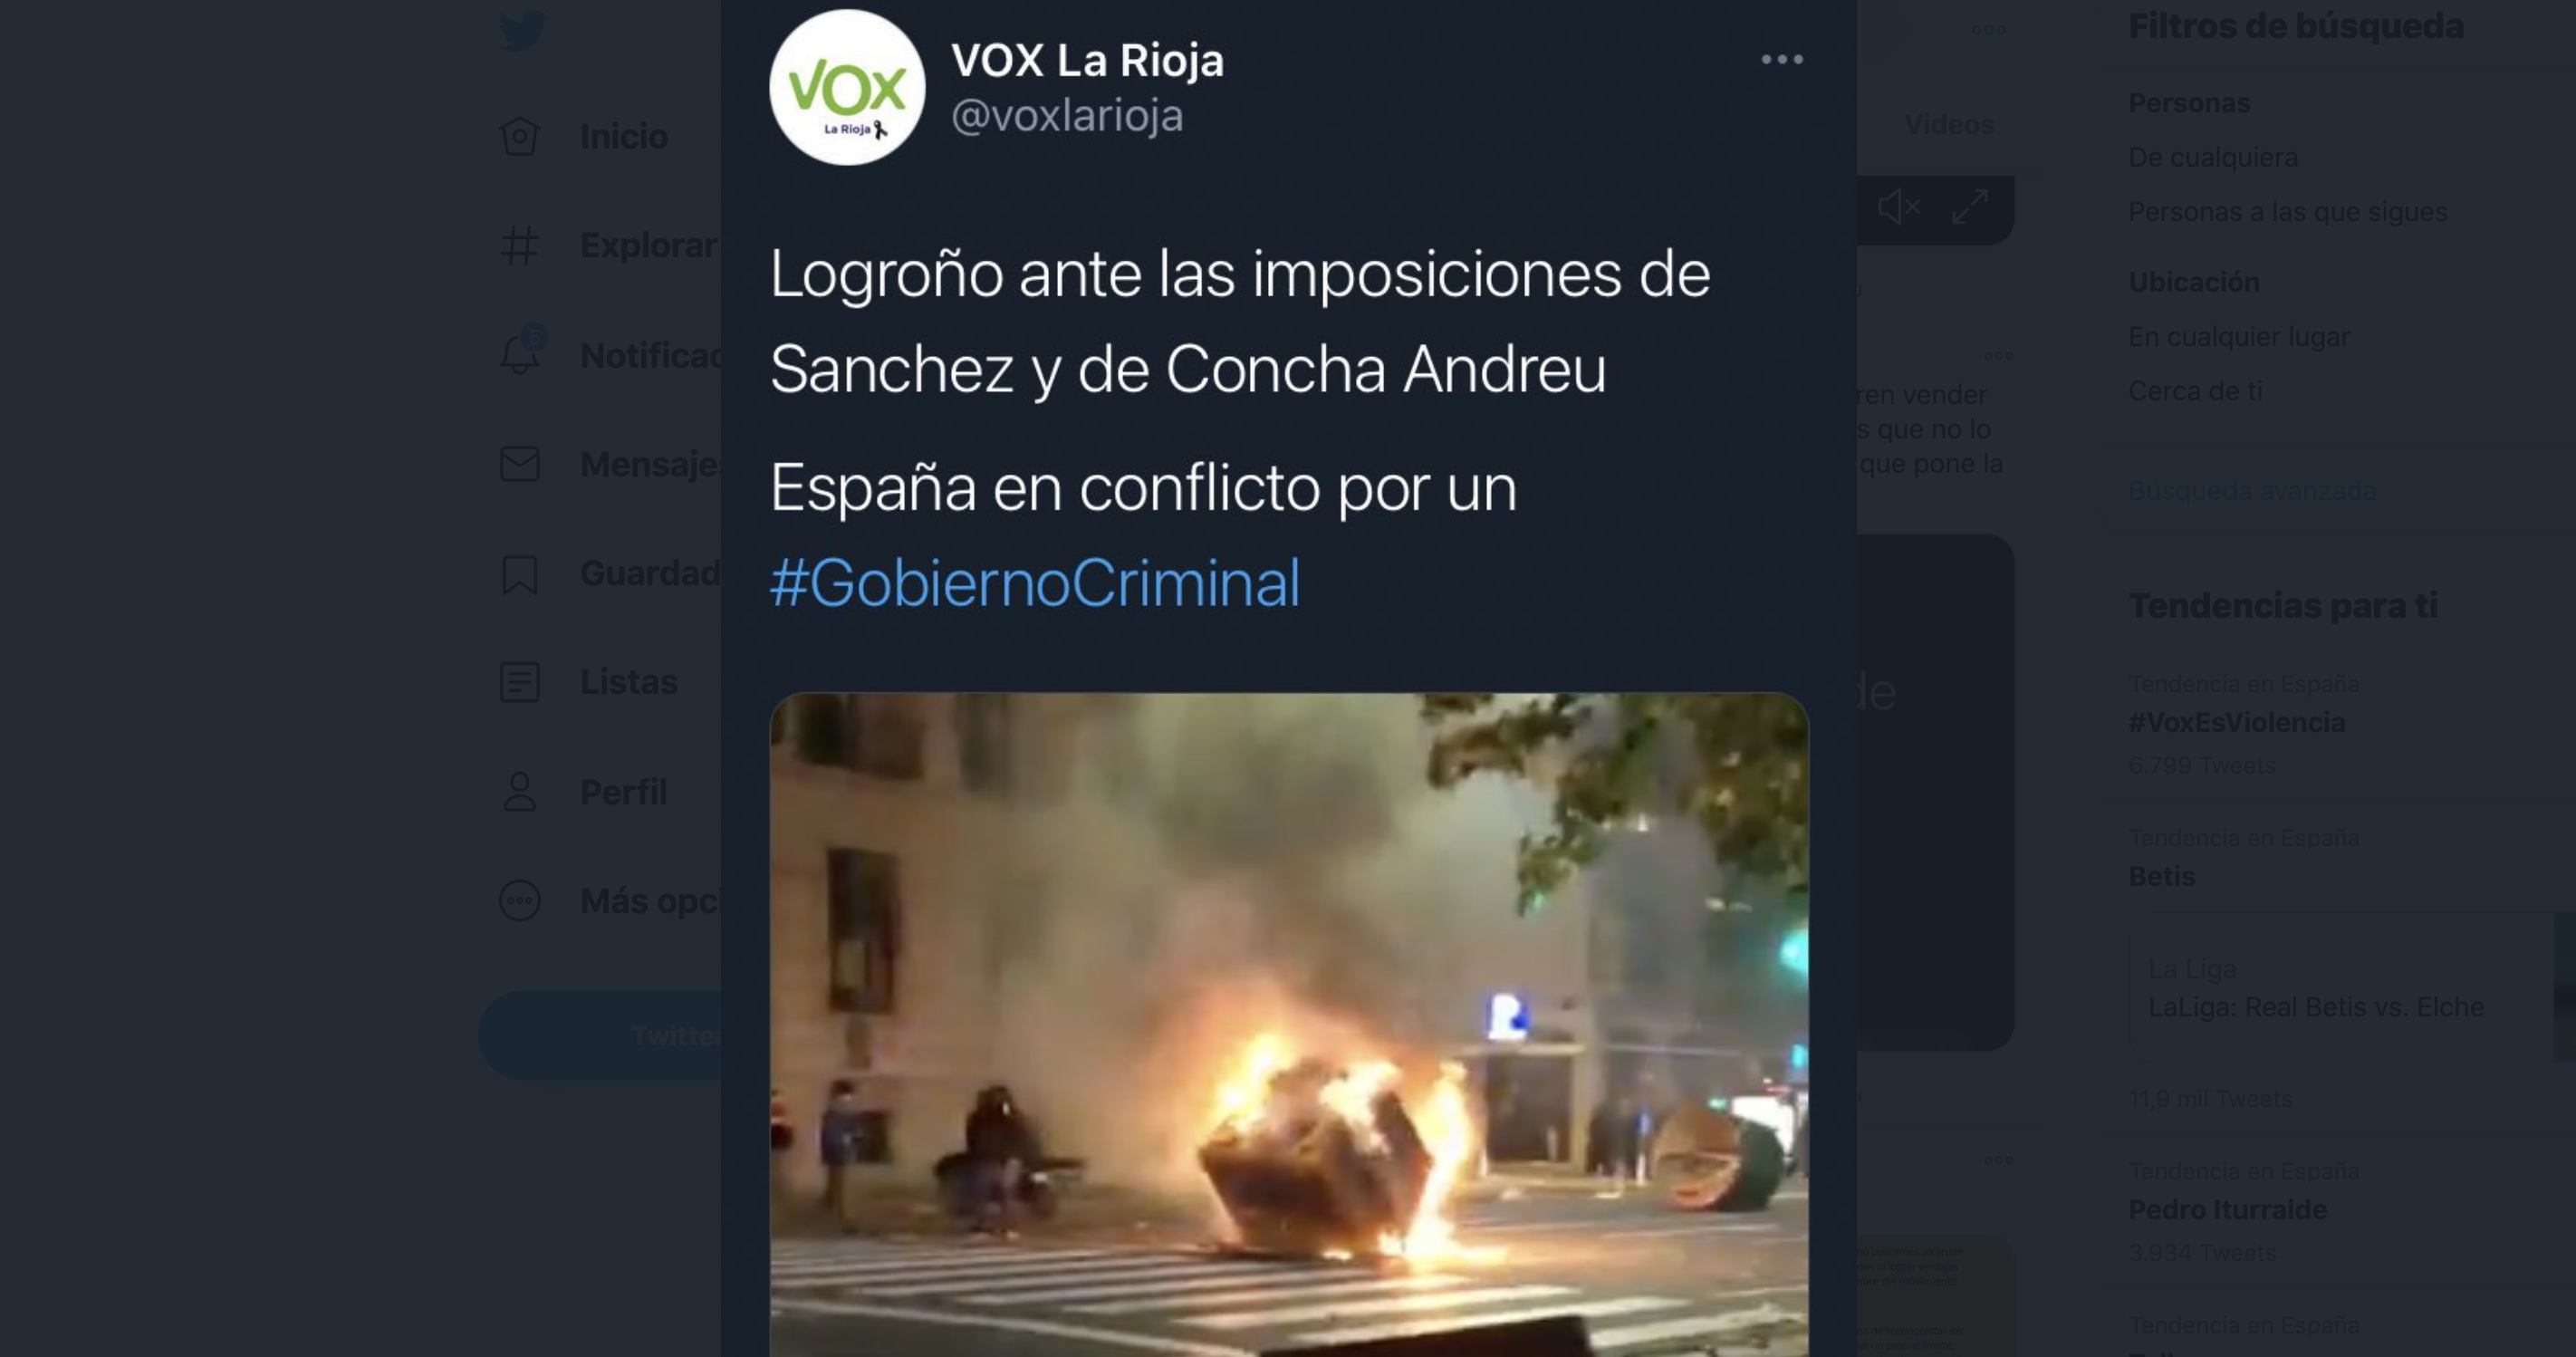Click the Twitter bird logo
This screenshot has width=2576, height=1357.
pos(522,30)
